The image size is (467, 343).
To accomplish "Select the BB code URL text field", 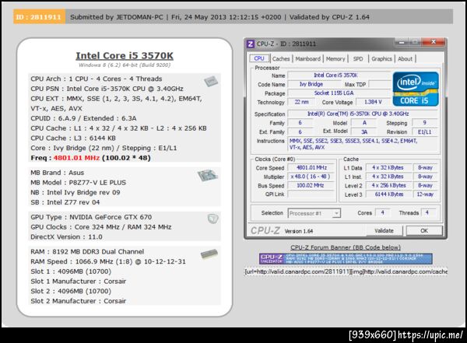I will click(346, 271).
